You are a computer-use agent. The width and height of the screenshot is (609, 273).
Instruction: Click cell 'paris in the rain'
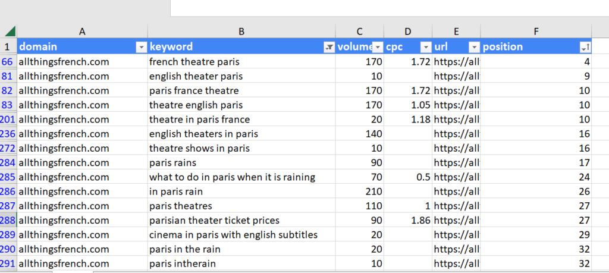[x=241, y=249]
